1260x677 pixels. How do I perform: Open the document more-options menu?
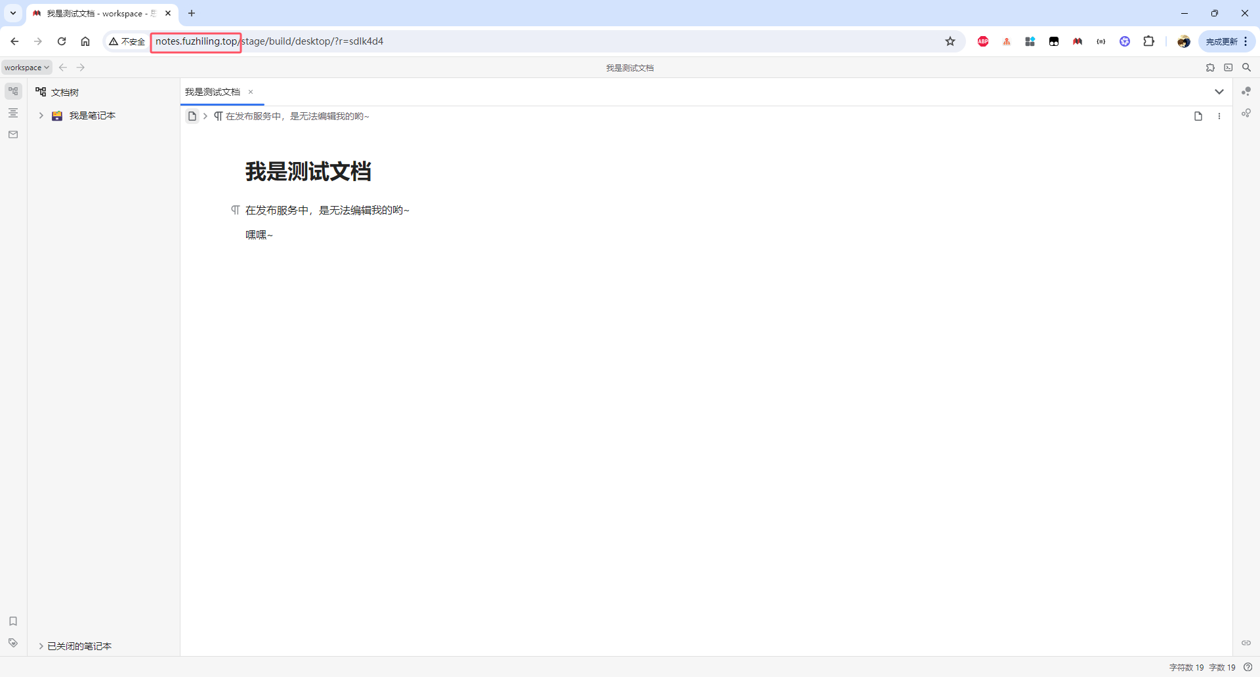click(x=1219, y=116)
